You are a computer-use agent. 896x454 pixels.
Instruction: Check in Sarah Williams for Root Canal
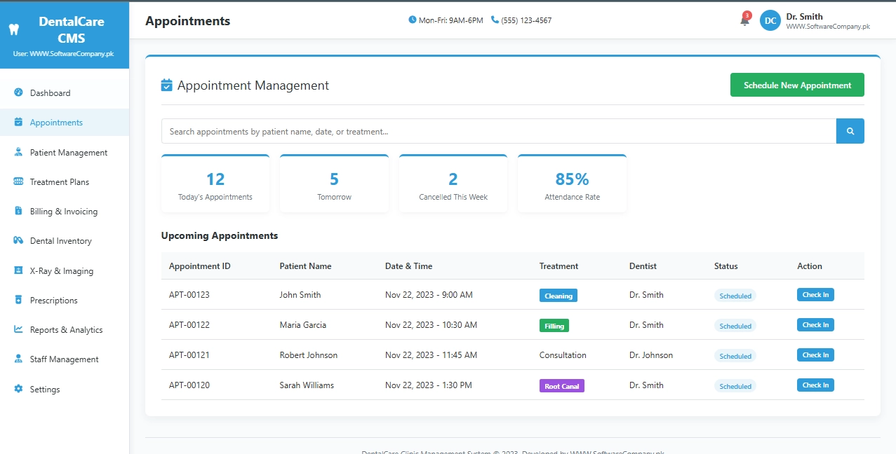[x=815, y=385]
